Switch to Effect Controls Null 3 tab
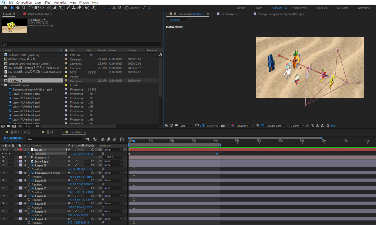Image resolution: width=376 pixels, height=225 pixels. click(x=40, y=14)
